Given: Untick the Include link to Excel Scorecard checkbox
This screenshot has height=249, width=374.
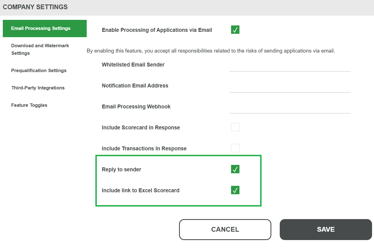Looking at the screenshot, I should (235, 190).
